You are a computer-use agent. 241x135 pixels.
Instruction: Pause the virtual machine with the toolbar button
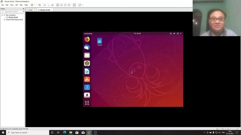32,5
